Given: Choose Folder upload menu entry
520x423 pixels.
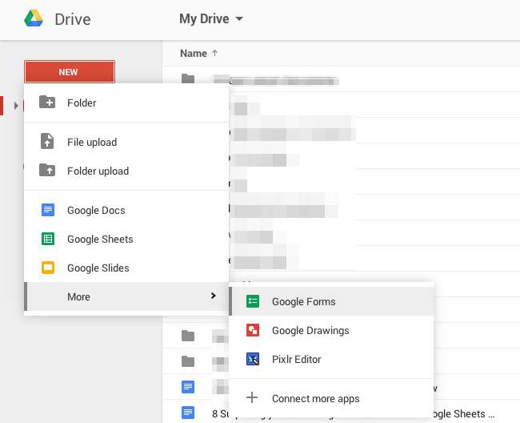Looking at the screenshot, I should pyautogui.click(x=98, y=171).
